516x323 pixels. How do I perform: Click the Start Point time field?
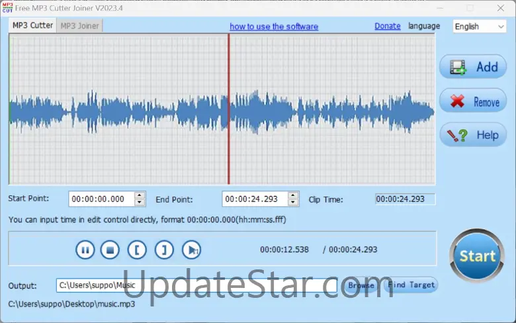(x=101, y=199)
